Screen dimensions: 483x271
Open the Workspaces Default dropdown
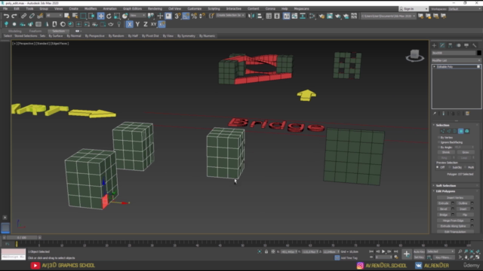pos(465,9)
